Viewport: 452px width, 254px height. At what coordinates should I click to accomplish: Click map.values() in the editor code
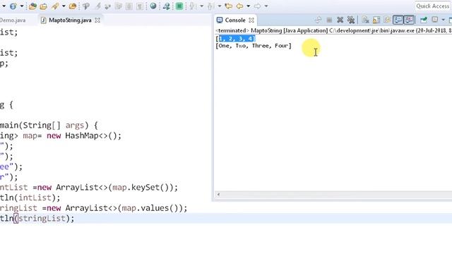(152, 208)
